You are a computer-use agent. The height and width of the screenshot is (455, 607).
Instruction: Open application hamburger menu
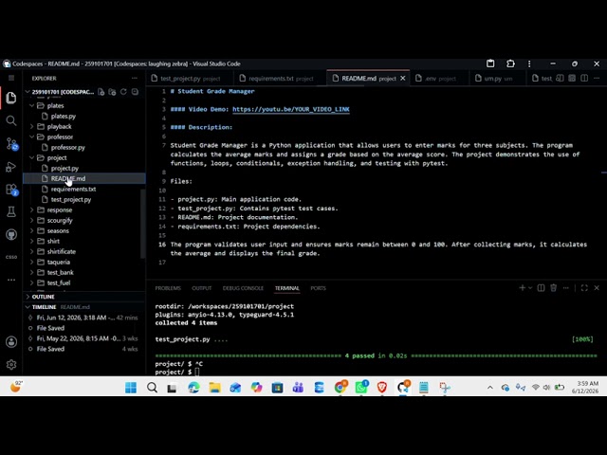pos(11,78)
